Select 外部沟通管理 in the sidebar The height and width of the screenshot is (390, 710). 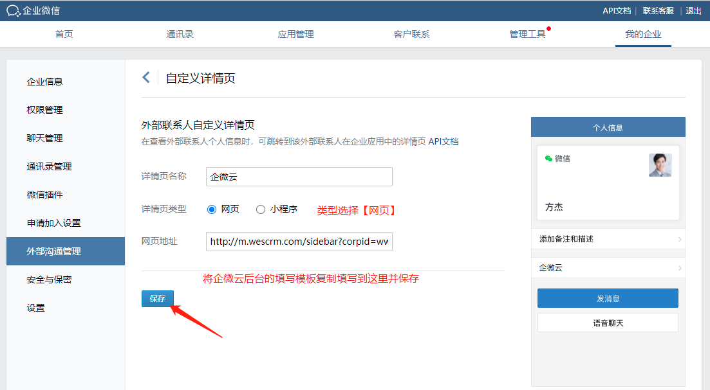(x=66, y=251)
